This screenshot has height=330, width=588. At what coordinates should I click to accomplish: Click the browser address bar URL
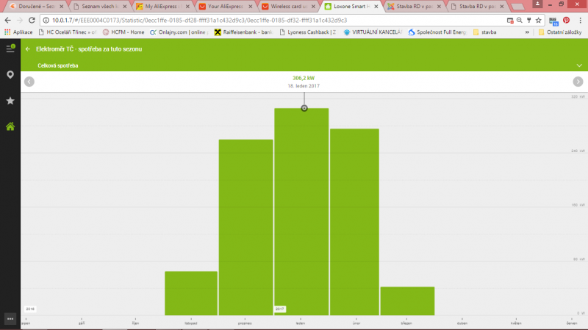pos(220,20)
